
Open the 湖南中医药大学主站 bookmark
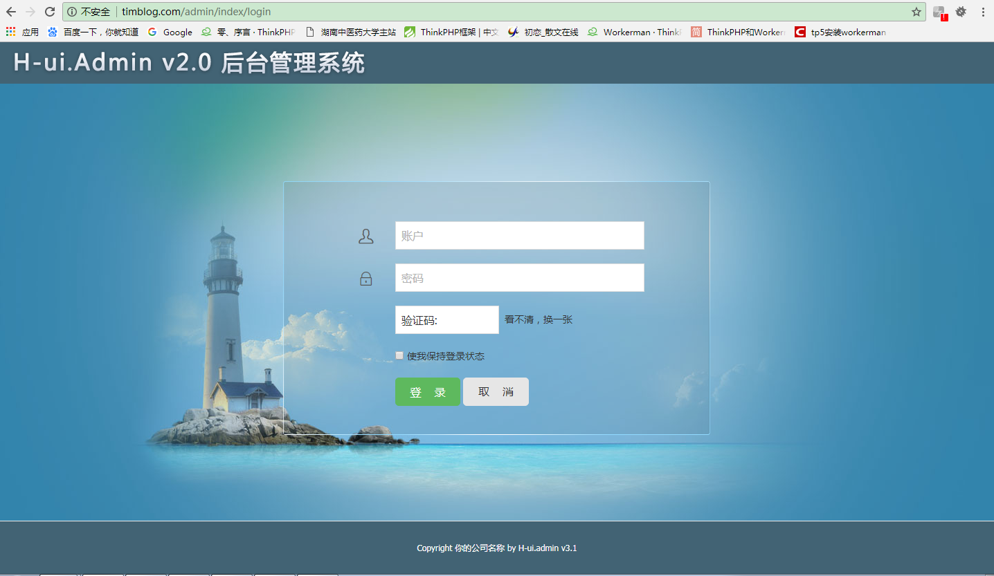(x=351, y=32)
